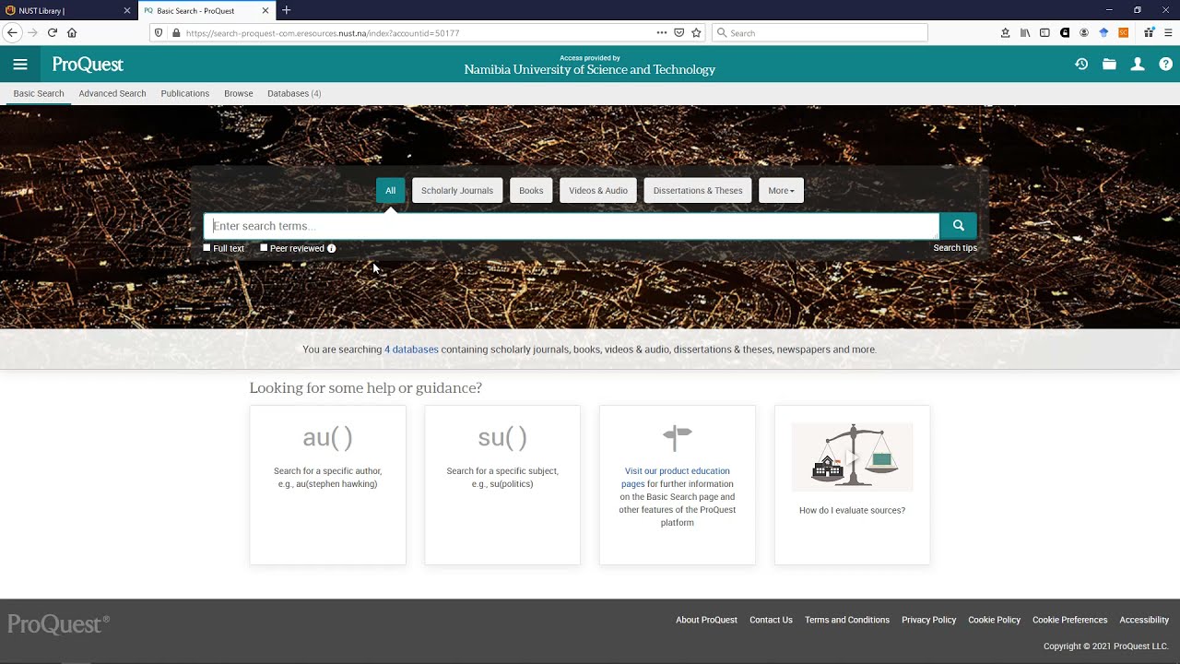Open Browse tab
This screenshot has height=664, width=1180.
(x=239, y=93)
